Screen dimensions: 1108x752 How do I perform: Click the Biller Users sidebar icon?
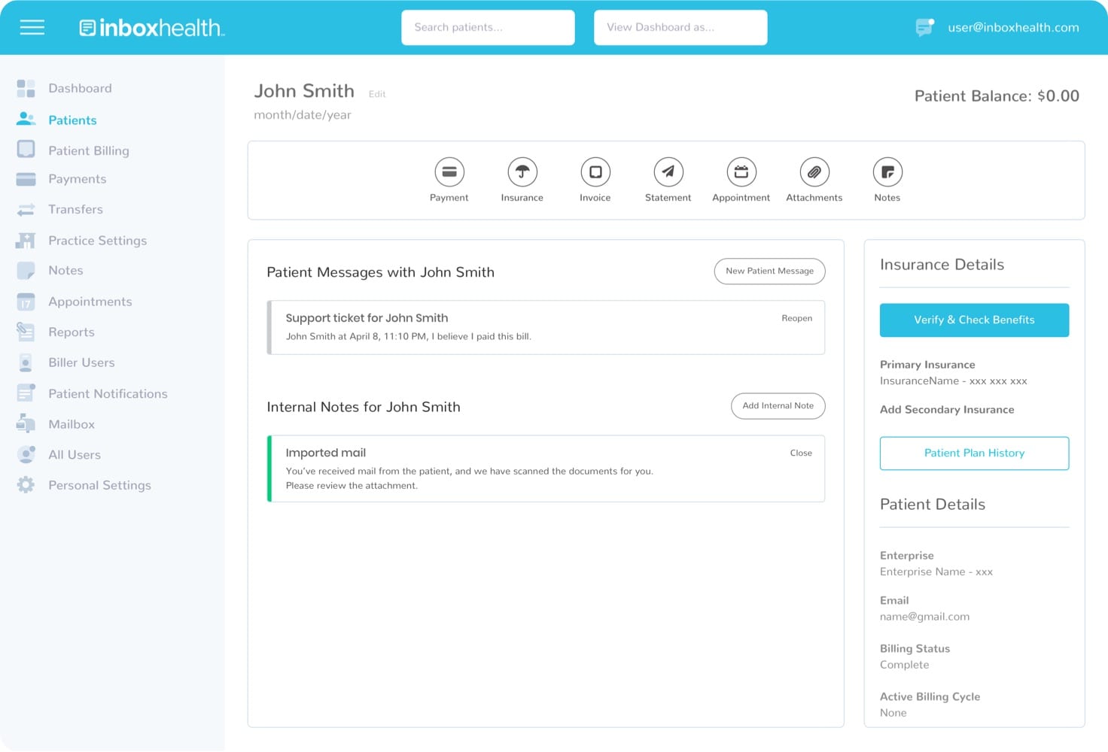tap(26, 362)
